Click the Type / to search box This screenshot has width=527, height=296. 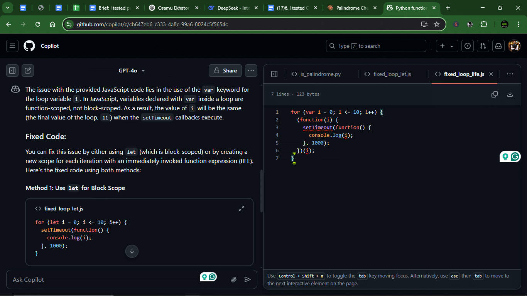pyautogui.click(x=376, y=46)
